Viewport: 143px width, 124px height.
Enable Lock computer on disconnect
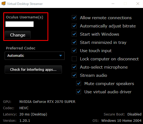pos(74,59)
